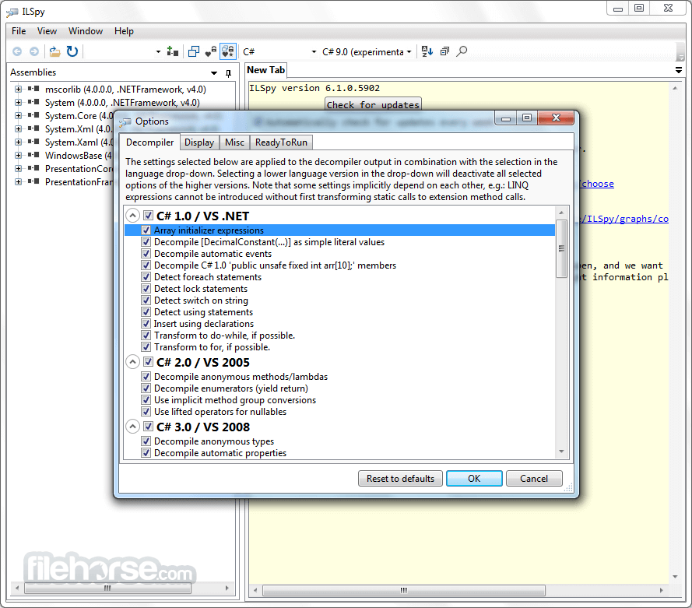Open the C# language dropdown

pyautogui.click(x=279, y=52)
